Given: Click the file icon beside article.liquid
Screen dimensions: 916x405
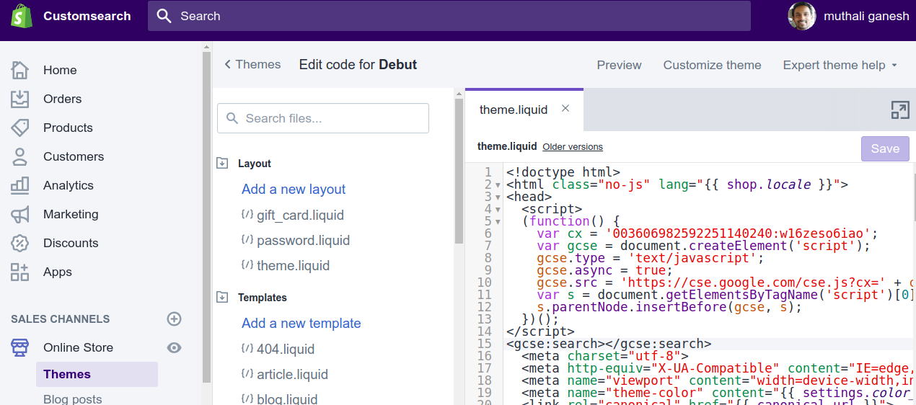Looking at the screenshot, I should click(x=247, y=373).
